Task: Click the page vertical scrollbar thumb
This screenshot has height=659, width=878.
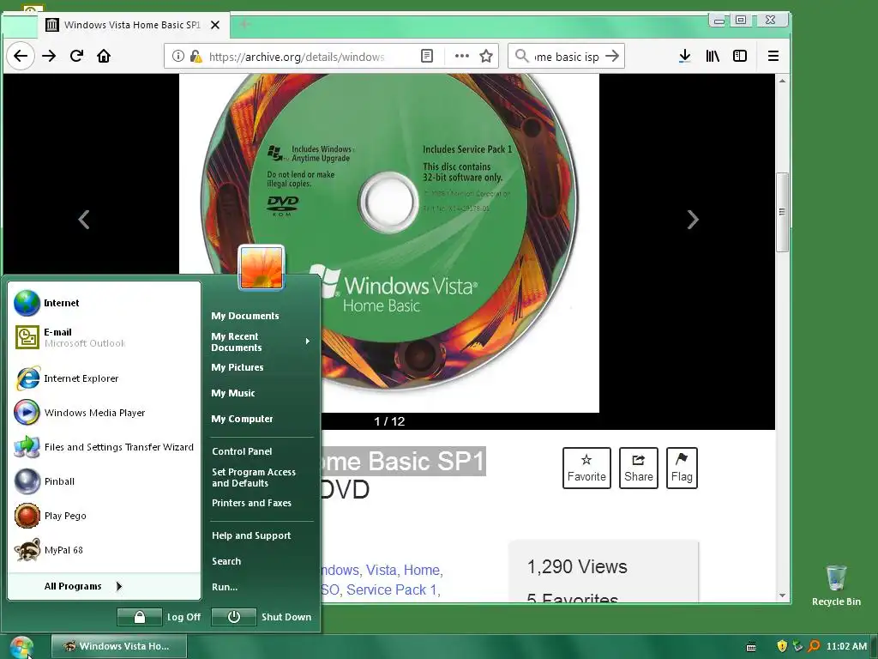Action: click(782, 213)
